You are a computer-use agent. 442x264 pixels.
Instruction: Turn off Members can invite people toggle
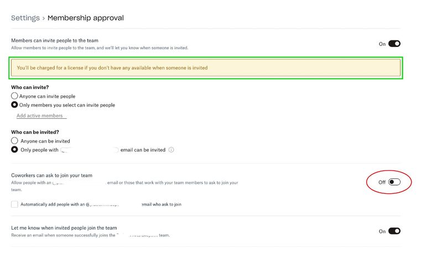394,44
